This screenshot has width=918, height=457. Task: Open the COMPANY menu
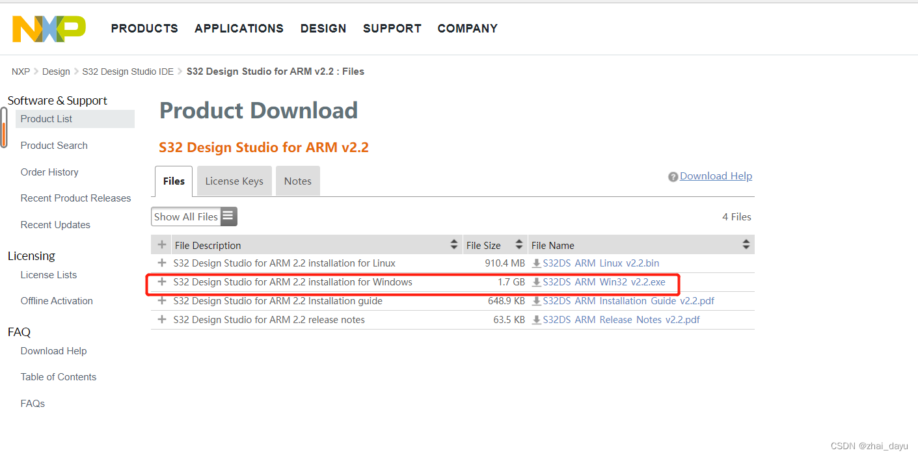[x=468, y=29]
